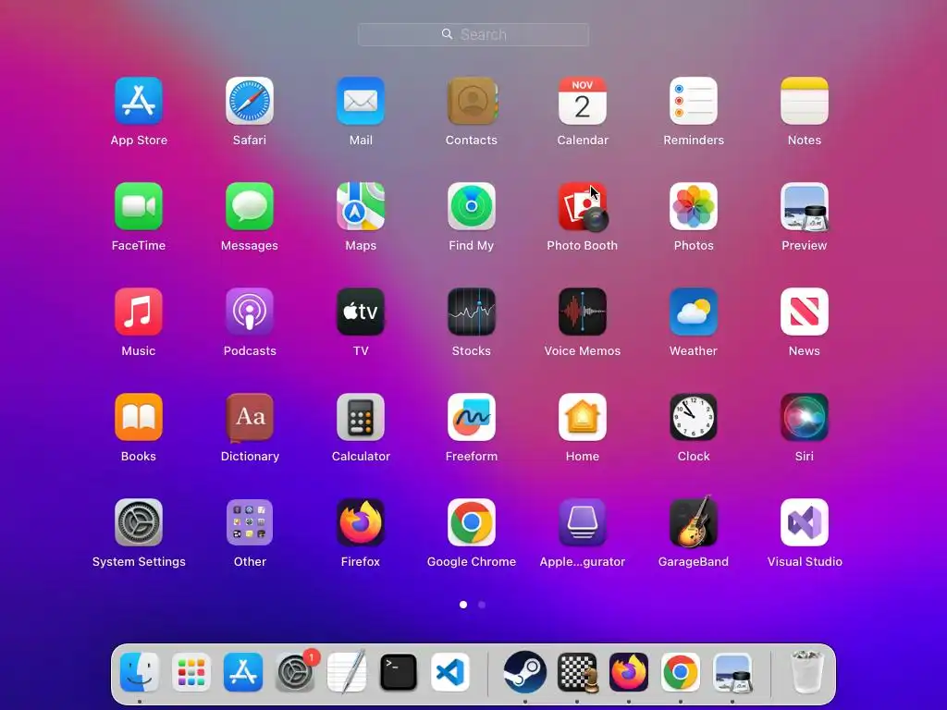
Task: Select the first Launchpad page dot
Action: 463,605
